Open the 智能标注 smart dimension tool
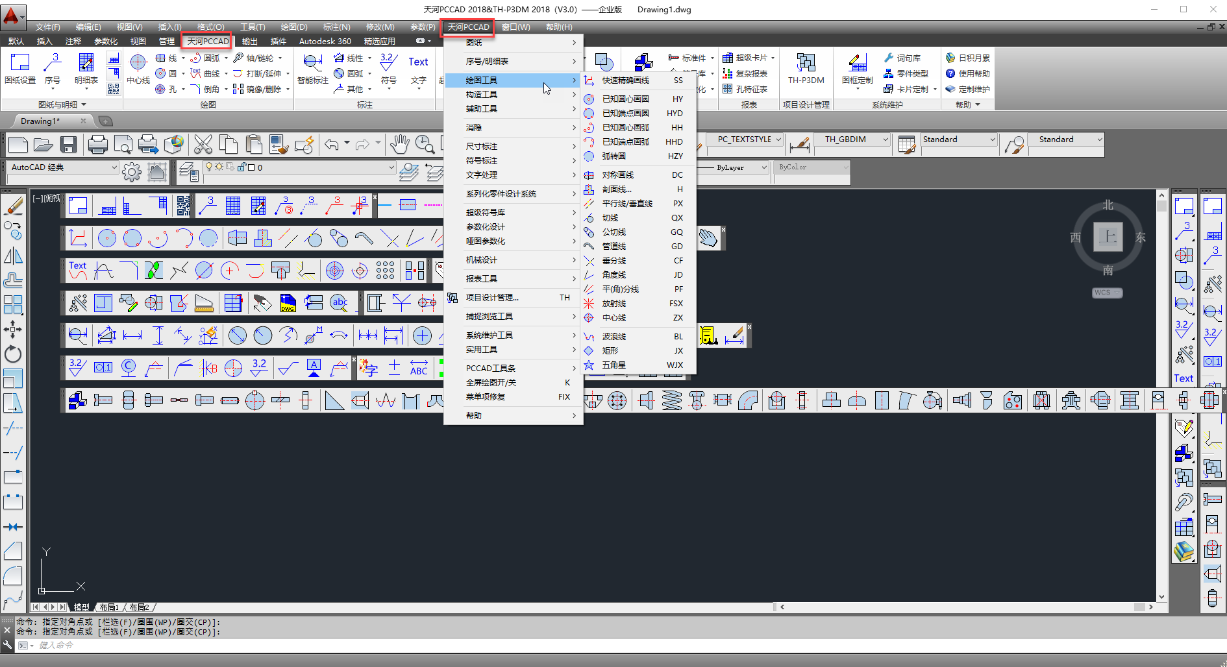Screen dimensions: 1227x667 312,69
